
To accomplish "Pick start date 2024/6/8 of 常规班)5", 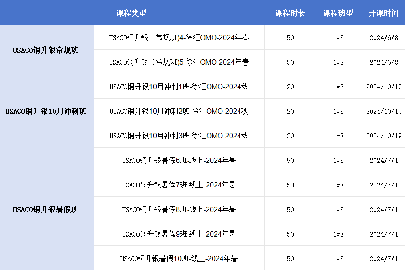I will (384, 62).
